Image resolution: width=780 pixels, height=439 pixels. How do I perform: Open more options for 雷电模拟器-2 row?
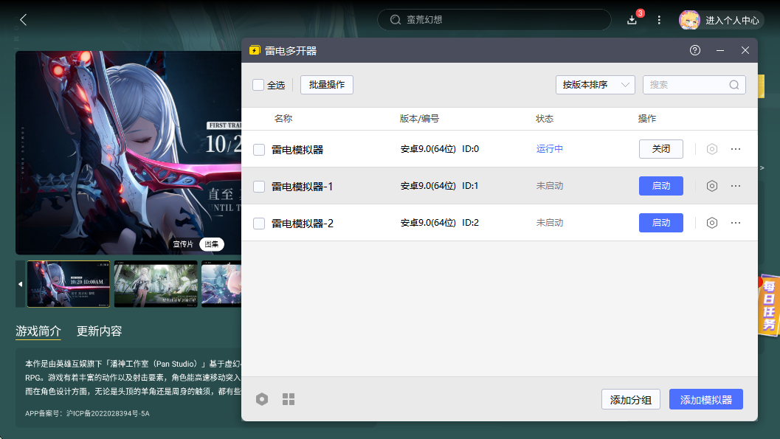pyautogui.click(x=736, y=223)
